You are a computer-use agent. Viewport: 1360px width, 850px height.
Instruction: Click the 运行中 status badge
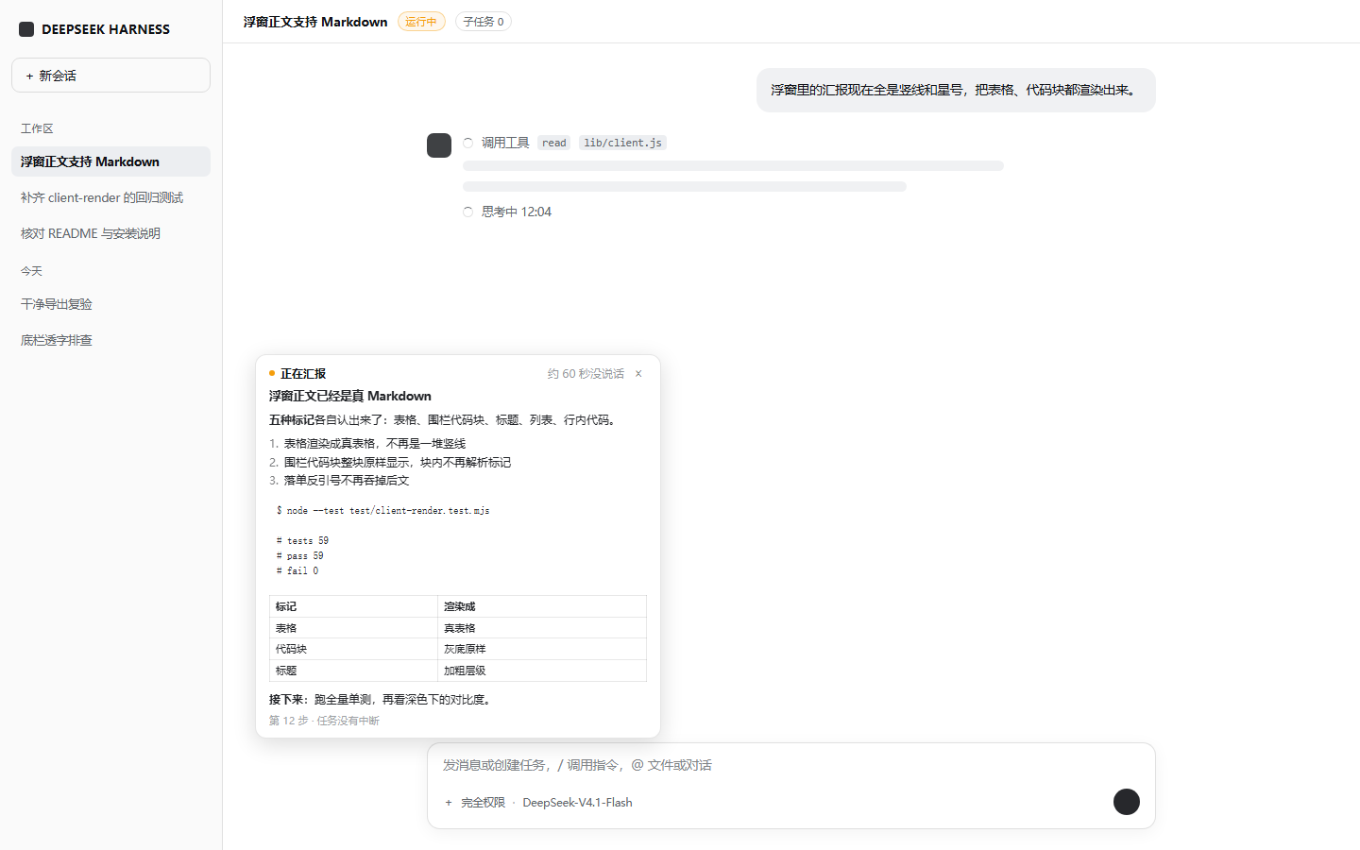click(421, 22)
